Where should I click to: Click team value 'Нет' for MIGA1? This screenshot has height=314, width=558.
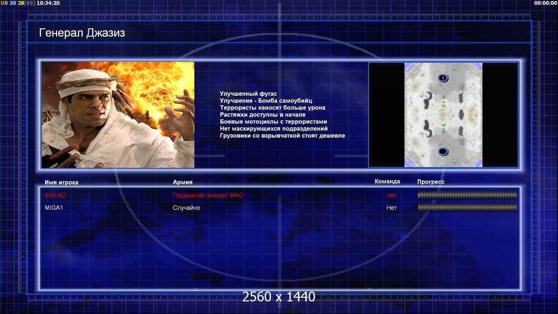pyautogui.click(x=392, y=208)
